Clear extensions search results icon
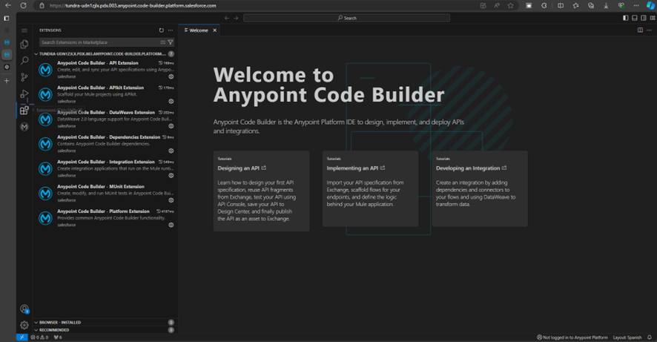This screenshot has height=342, width=657. pyautogui.click(x=162, y=42)
